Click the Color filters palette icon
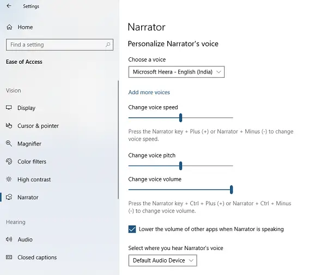The width and height of the screenshot is (327, 275). click(x=9, y=162)
